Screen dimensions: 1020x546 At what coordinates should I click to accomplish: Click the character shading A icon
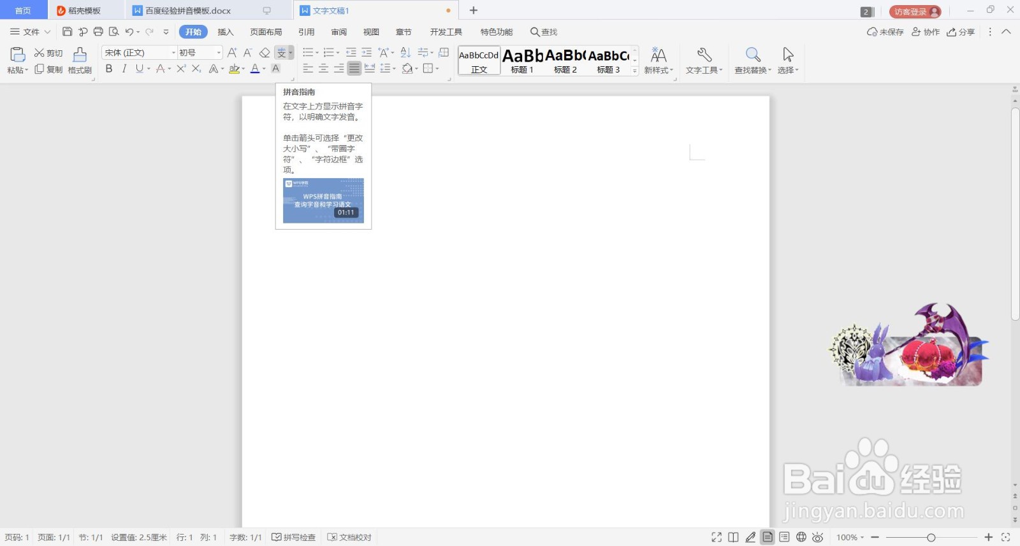pos(276,69)
